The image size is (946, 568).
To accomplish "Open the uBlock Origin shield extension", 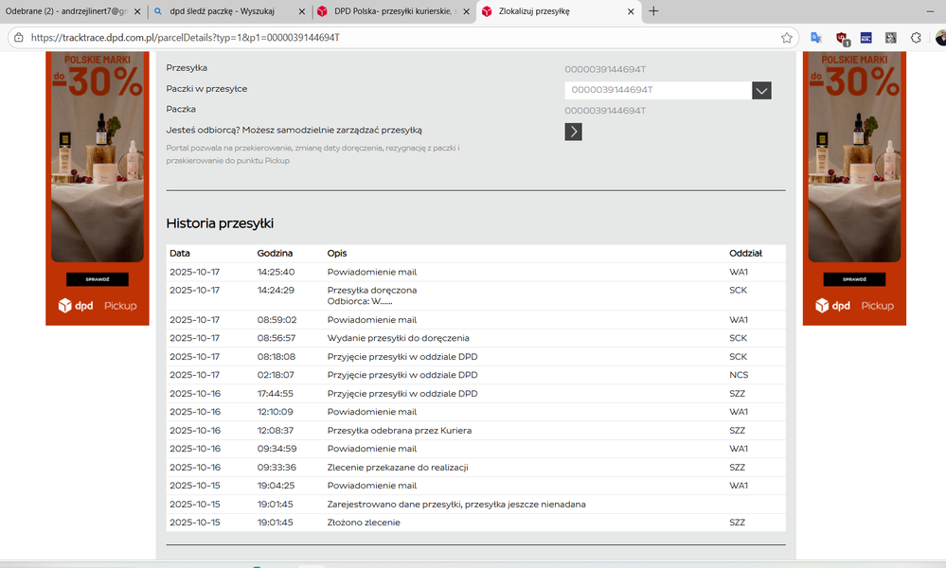I will 841,38.
